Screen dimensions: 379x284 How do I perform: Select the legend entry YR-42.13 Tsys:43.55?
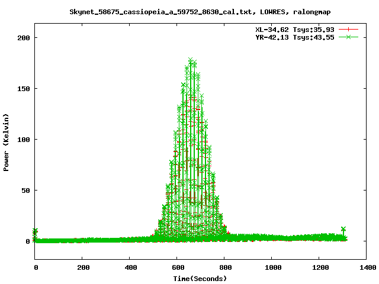pos(295,37)
